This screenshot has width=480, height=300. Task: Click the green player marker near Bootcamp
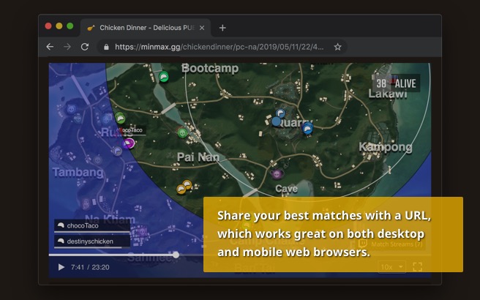[x=163, y=77]
